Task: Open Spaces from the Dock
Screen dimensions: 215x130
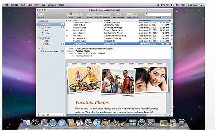Action: 133,123
